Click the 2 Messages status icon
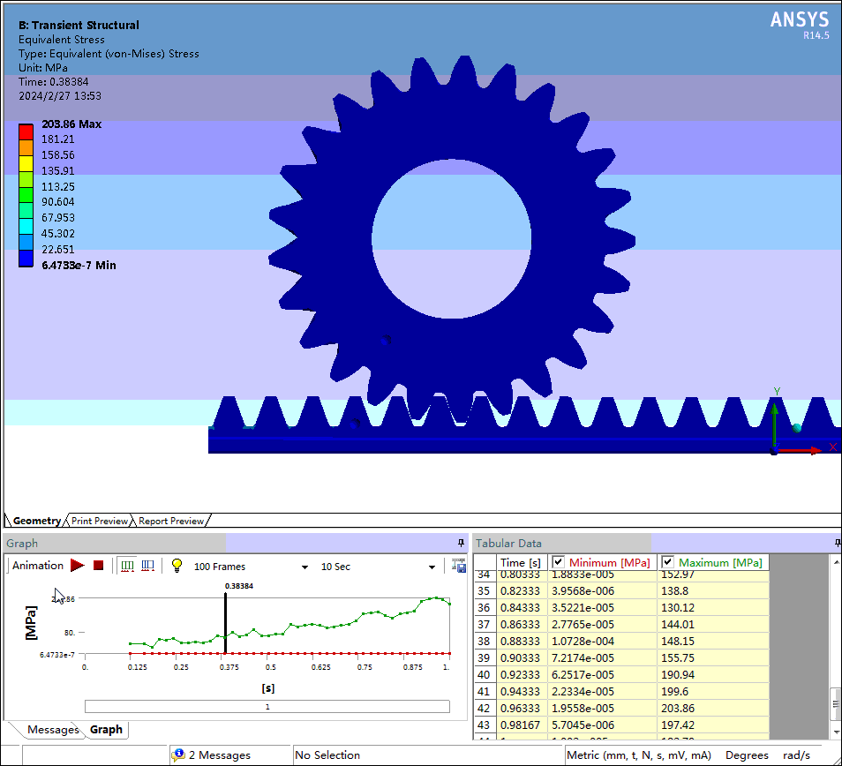Image resolution: width=842 pixels, height=766 pixels. coord(178,755)
